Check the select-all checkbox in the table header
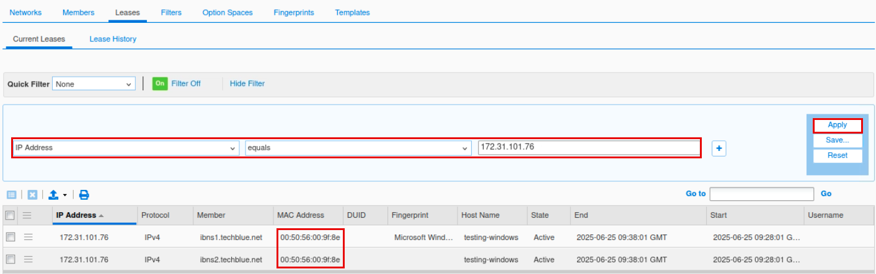This screenshot has width=876, height=274. click(10, 215)
